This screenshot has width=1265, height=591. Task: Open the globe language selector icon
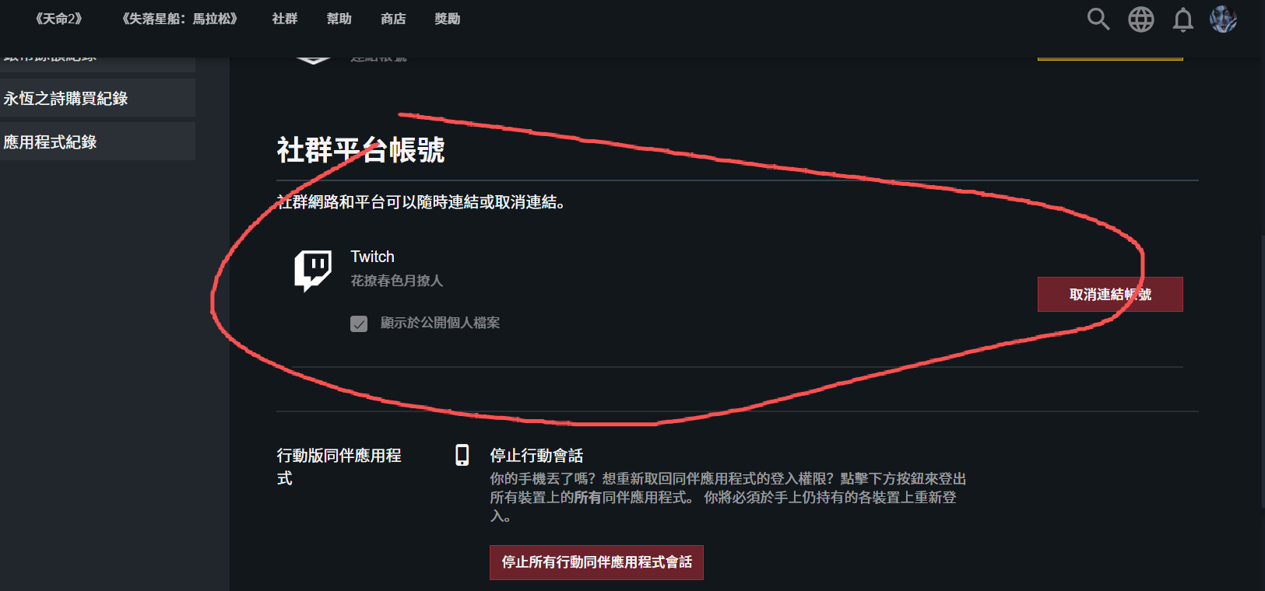coord(1141,19)
